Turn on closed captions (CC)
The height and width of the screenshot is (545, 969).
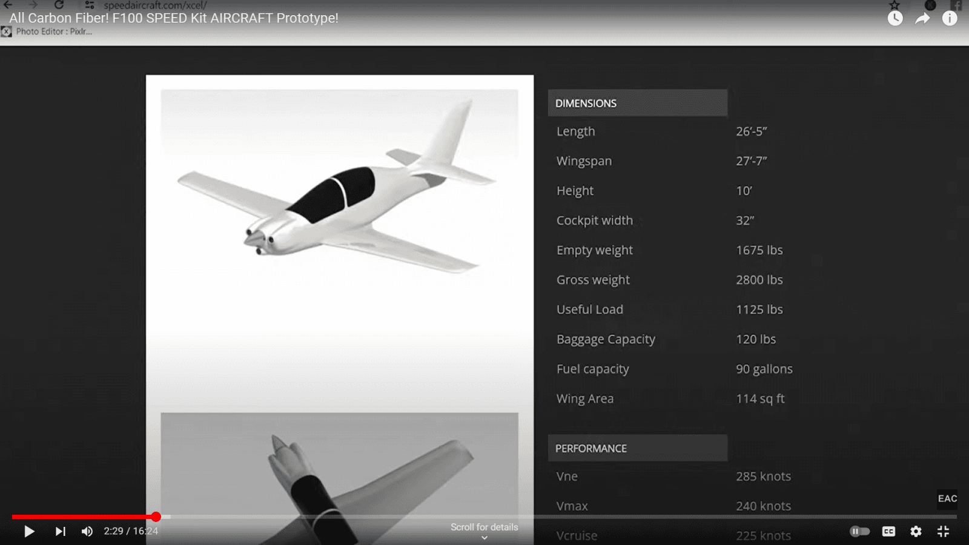click(x=888, y=531)
